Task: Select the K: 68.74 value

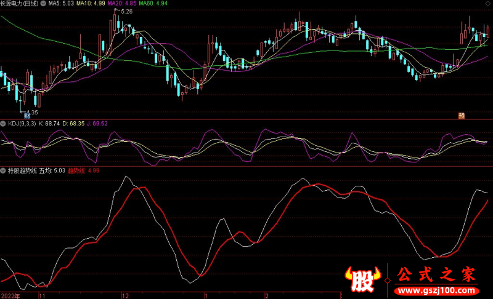Action: coord(49,124)
